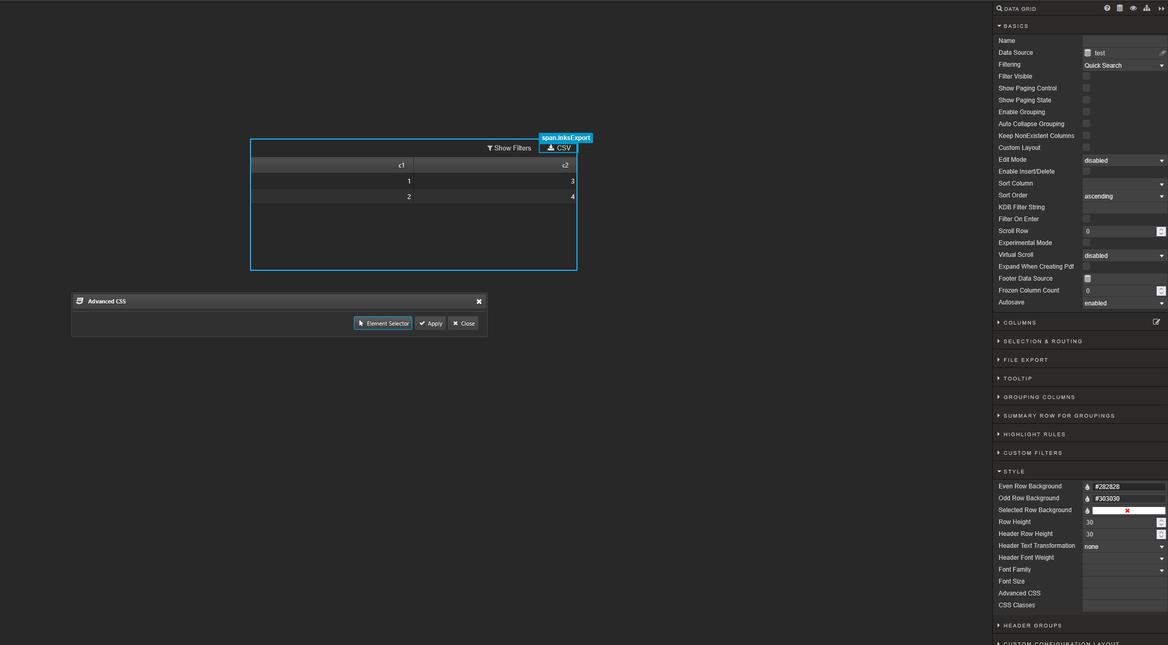
Task: Open the Edit Mode dropdown
Action: click(1124, 161)
